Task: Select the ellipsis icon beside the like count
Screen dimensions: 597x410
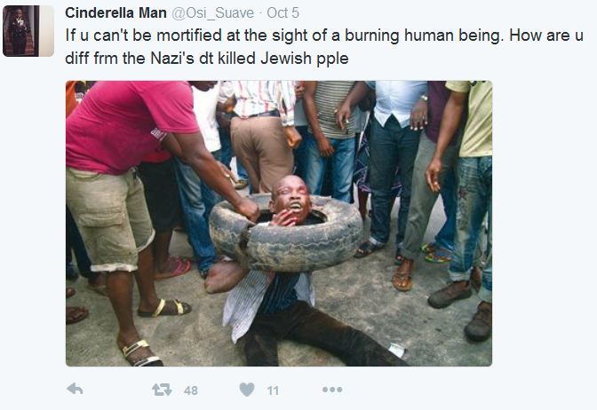Action: 332,390
